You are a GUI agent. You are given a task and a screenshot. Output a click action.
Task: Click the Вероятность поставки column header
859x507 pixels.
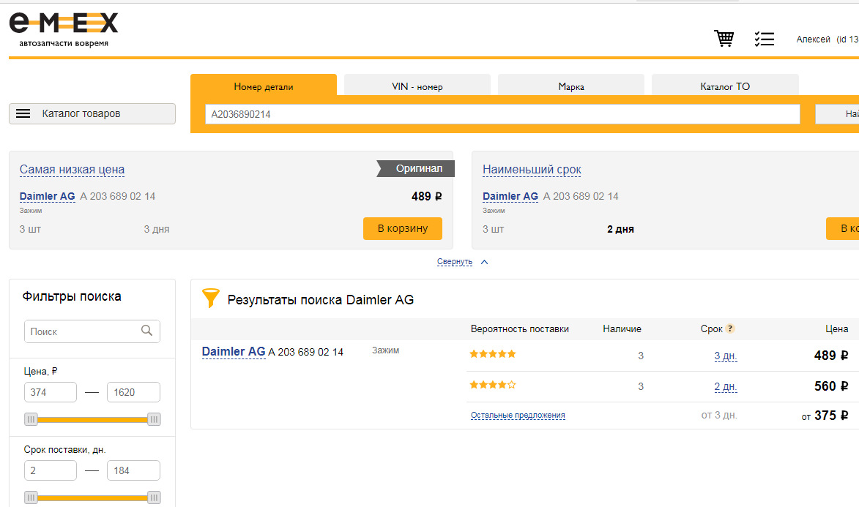519,329
